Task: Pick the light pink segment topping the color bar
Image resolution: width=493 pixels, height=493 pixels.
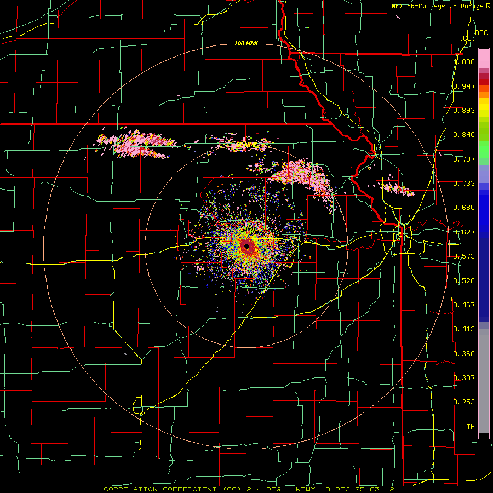Action: [x=484, y=58]
